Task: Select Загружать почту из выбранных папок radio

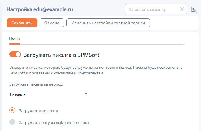Action: 12,122
